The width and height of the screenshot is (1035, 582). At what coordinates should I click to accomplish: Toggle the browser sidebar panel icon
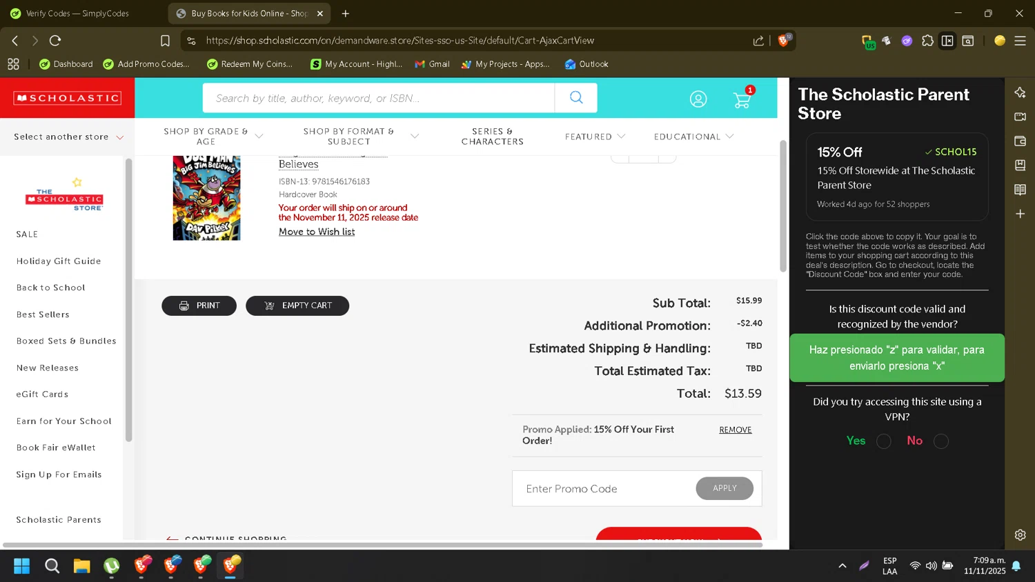pos(947,41)
